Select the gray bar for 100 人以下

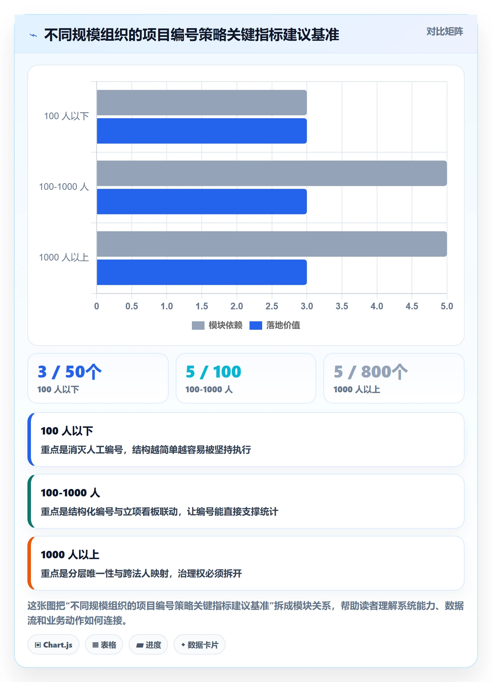(x=202, y=103)
